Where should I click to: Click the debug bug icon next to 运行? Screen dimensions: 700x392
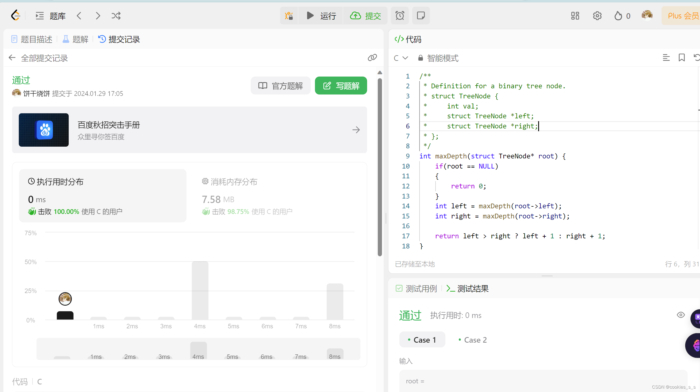289,16
